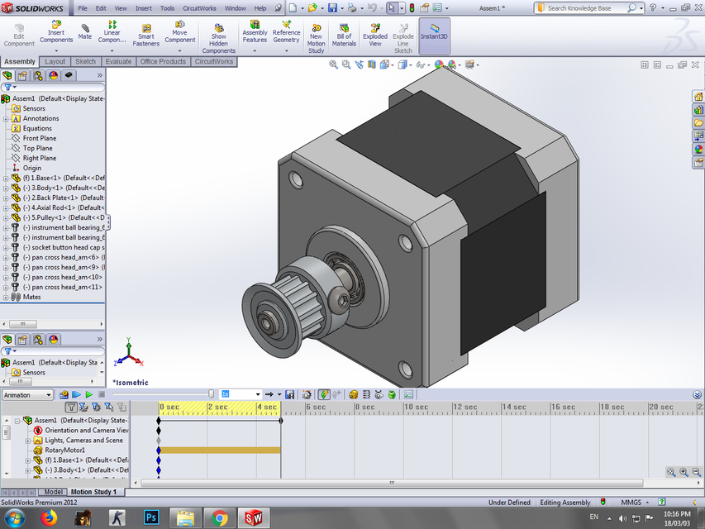Screen dimensions: 705x529
Task: Click Zoom to Fit in the heads-up toolbar
Action: [x=333, y=64]
